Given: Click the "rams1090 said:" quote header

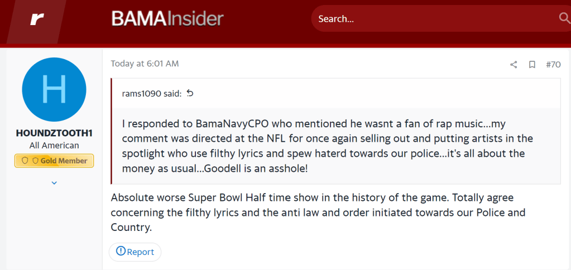Looking at the screenshot, I should [151, 93].
